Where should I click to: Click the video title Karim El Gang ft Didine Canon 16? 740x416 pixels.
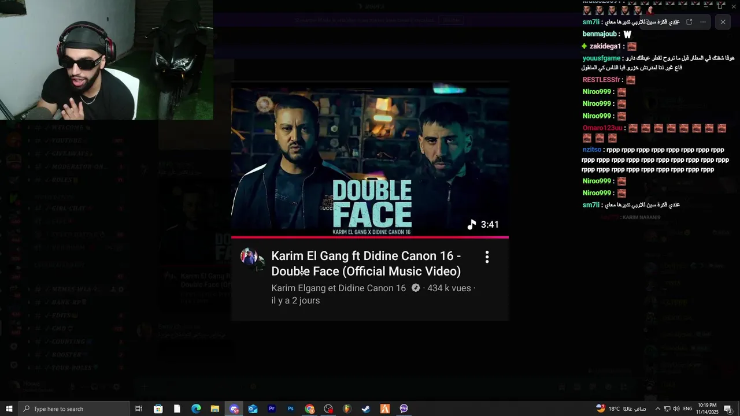coord(366,263)
